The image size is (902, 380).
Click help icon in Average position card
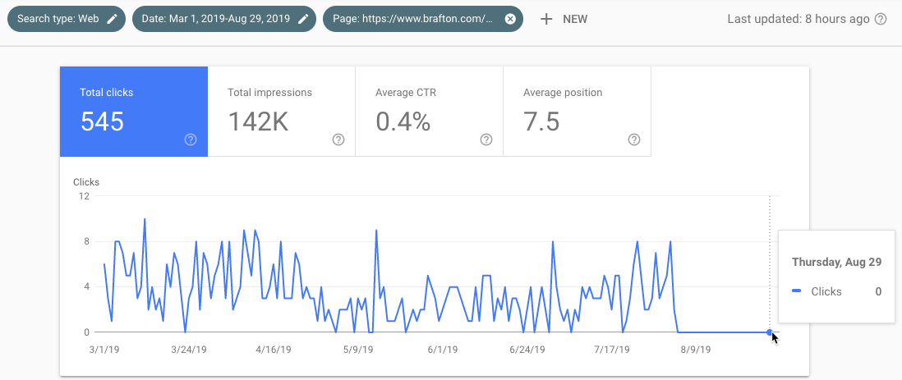point(634,140)
